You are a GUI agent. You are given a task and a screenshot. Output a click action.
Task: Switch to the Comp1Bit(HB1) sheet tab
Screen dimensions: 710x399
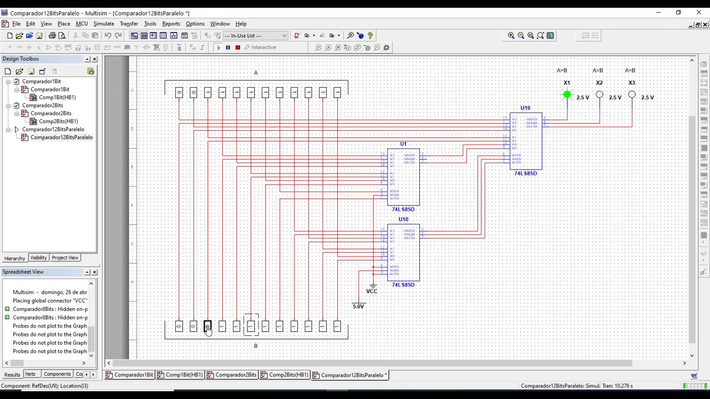tap(180, 375)
